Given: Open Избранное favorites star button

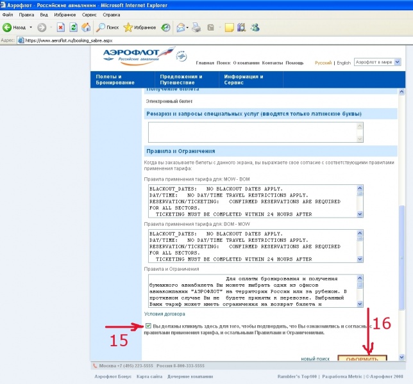Looking at the screenshot, I should coord(140,28).
